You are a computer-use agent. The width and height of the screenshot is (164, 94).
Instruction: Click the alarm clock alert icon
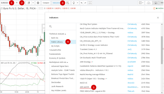pos(68,3)
